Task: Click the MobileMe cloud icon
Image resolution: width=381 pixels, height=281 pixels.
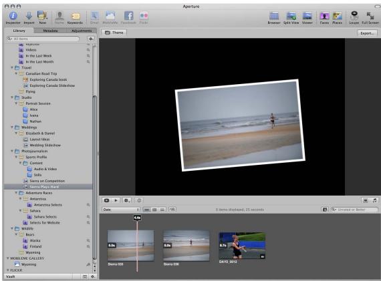Action: [x=110, y=16]
